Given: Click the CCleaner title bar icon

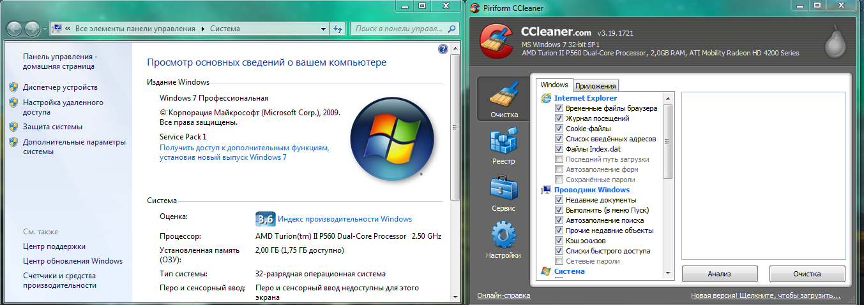Looking at the screenshot, I should click(x=474, y=8).
